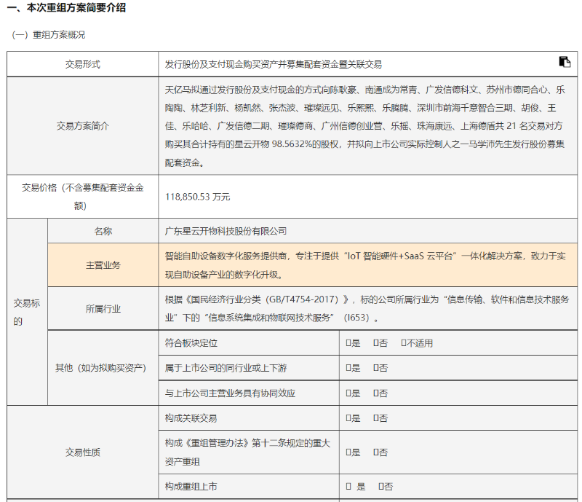Tick 是 for 构成重组上市
This screenshot has height=502, width=582.
(x=348, y=486)
